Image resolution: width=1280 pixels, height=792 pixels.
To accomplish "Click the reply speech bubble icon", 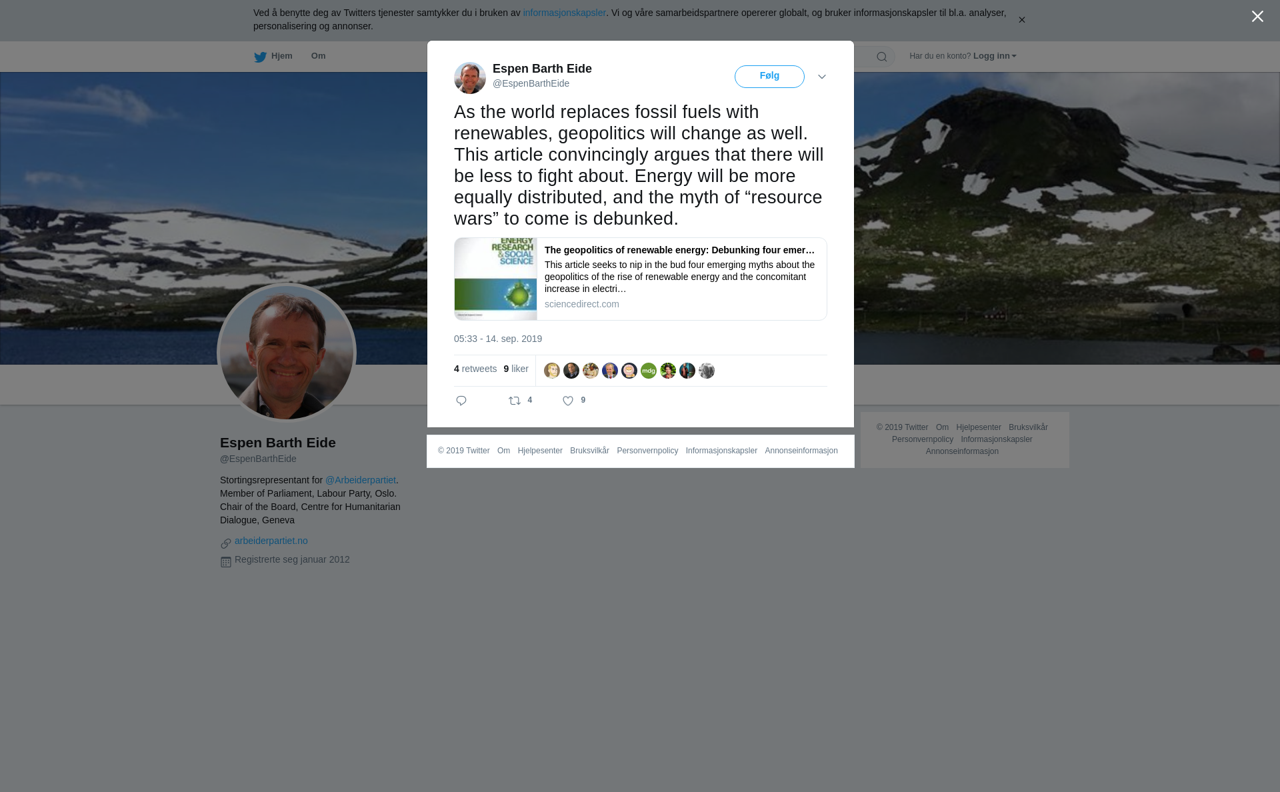I will pyautogui.click(x=461, y=401).
